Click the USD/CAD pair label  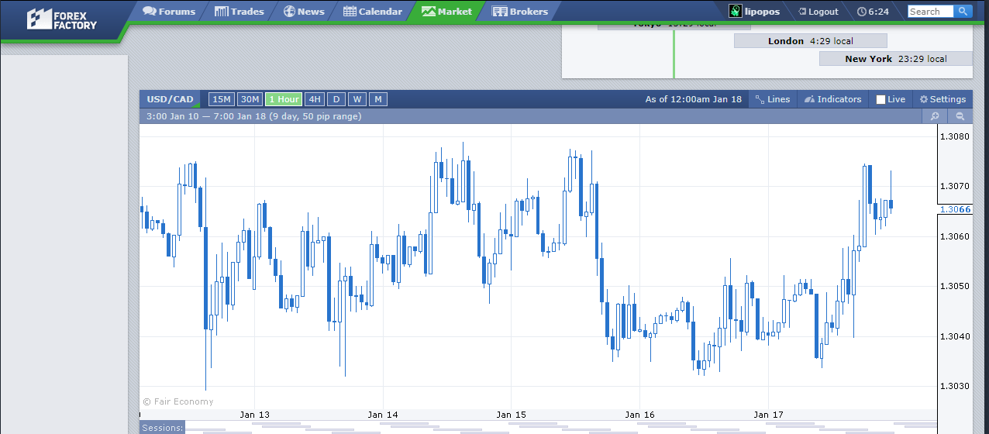tap(171, 99)
